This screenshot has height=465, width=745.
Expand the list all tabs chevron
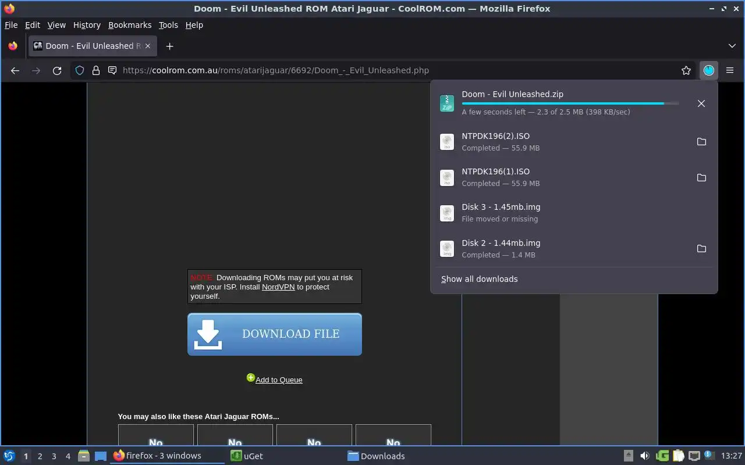[x=732, y=46]
